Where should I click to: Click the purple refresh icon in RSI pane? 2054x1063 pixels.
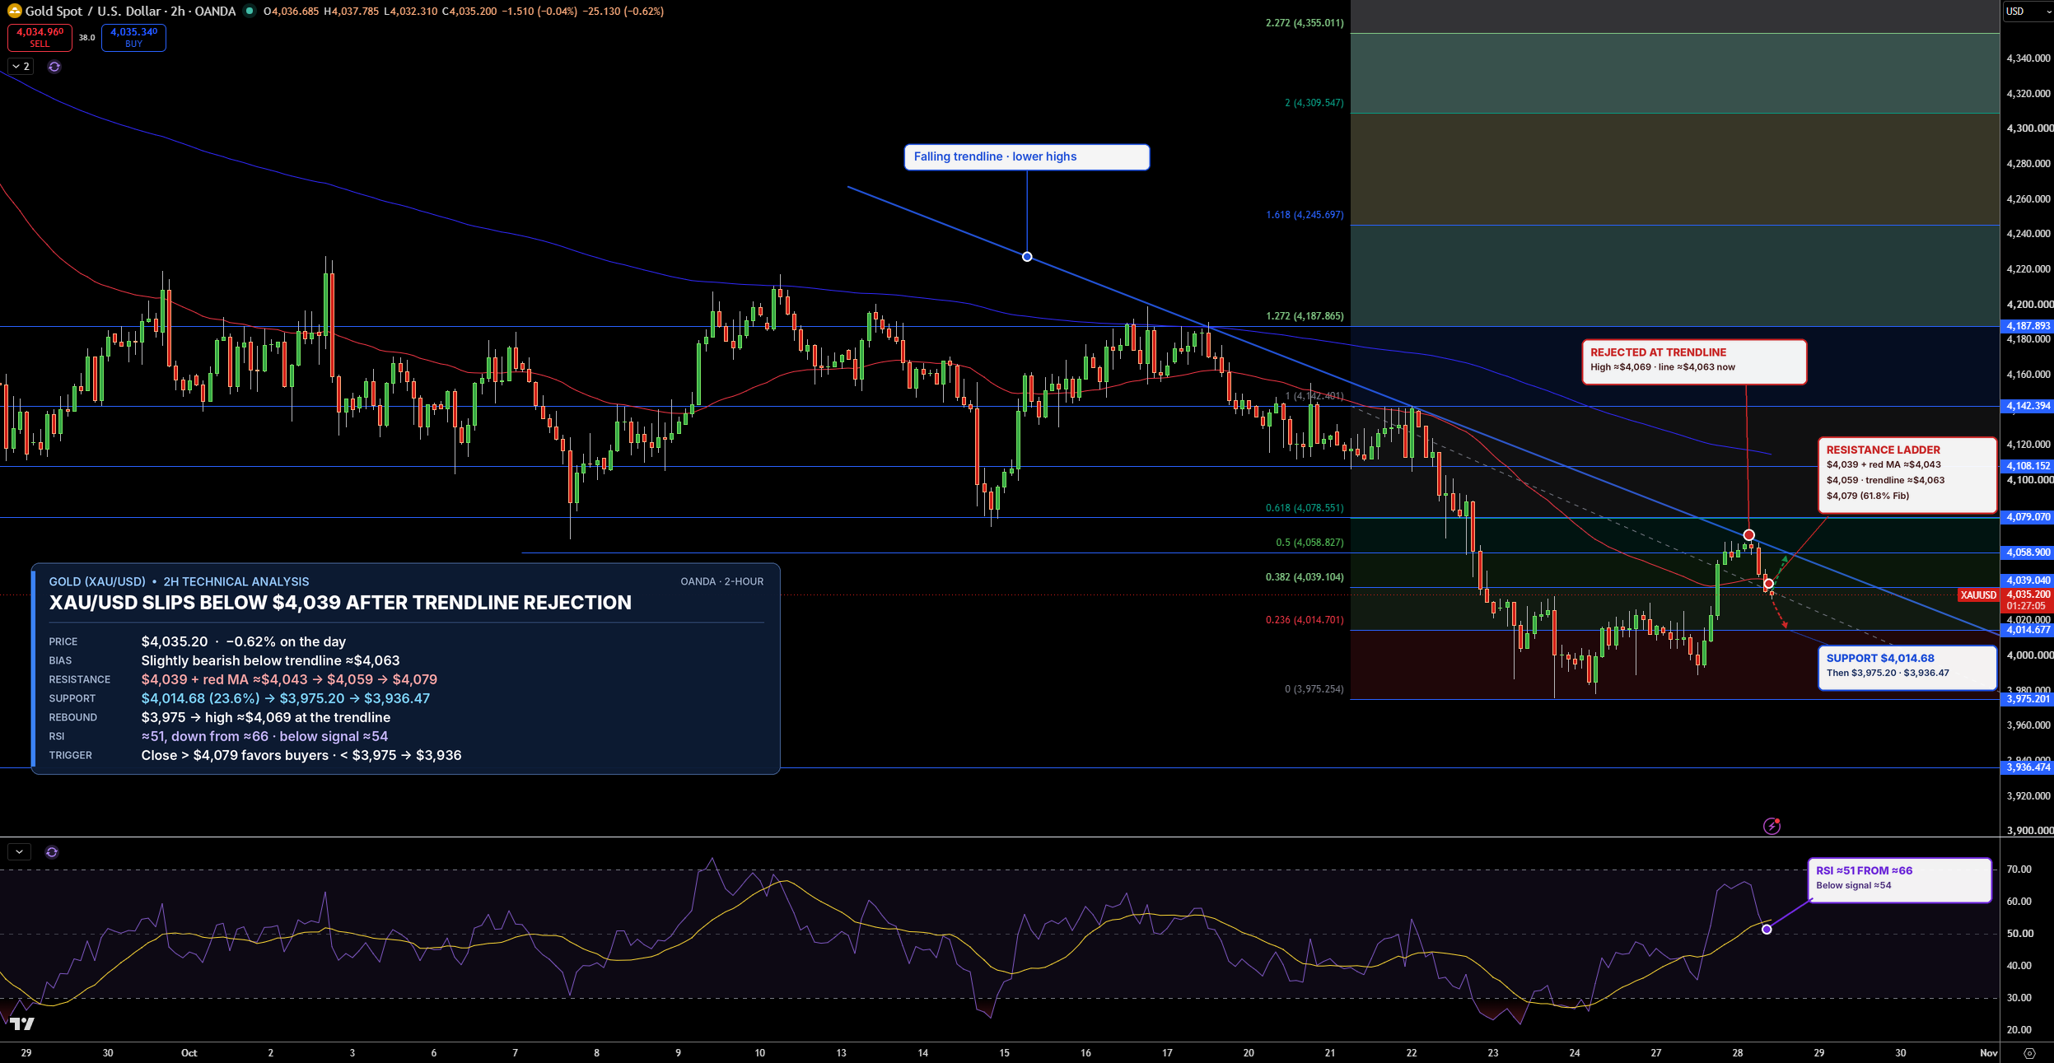tap(52, 852)
